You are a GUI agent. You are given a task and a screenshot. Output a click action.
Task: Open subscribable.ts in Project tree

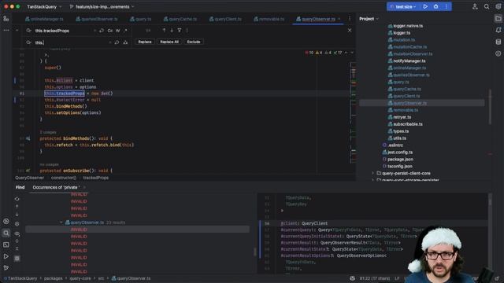click(x=408, y=124)
